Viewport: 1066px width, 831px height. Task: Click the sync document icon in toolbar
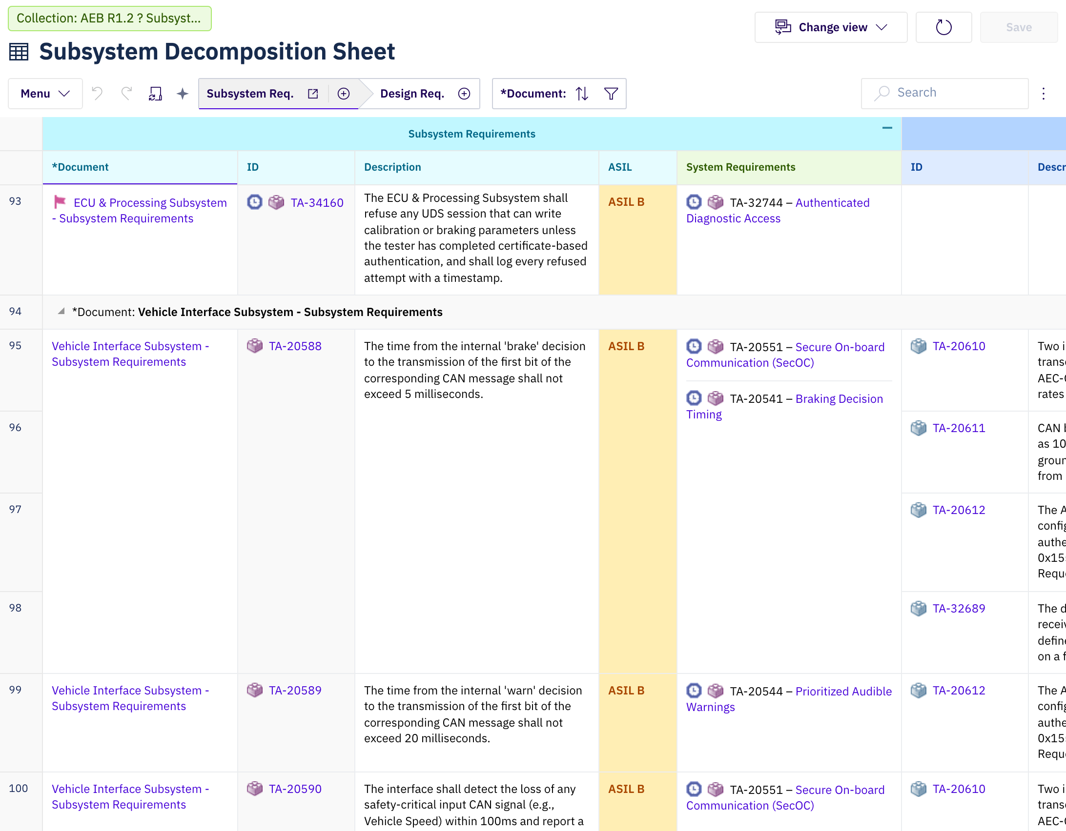(155, 94)
